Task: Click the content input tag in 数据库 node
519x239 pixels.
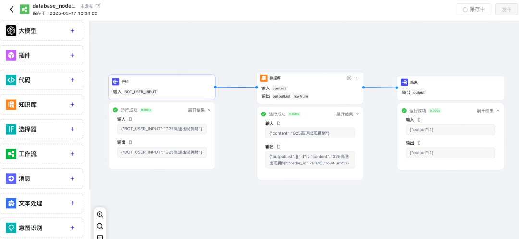Action: 279,88
